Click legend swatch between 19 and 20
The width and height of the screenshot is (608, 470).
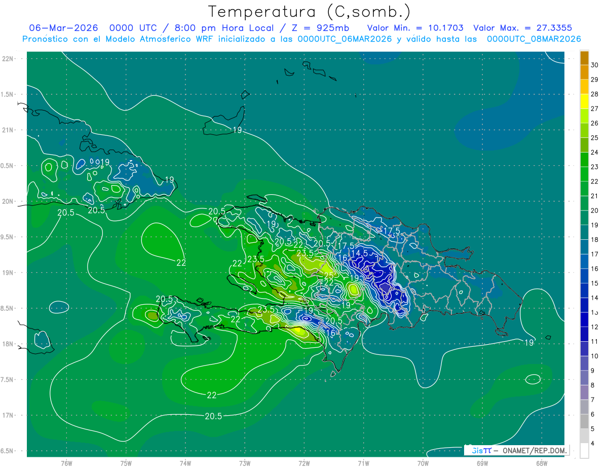pyautogui.click(x=584, y=218)
